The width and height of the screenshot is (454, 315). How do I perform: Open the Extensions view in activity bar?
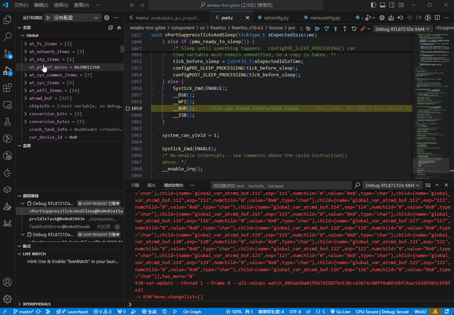point(7,88)
